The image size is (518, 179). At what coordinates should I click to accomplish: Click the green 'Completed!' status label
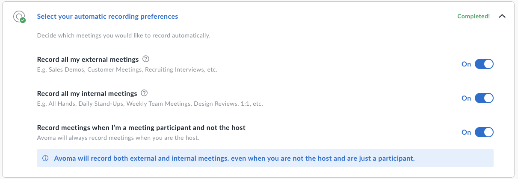coord(474,17)
